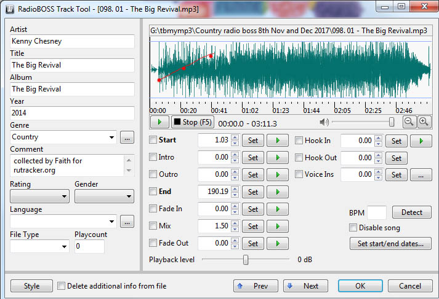Open the Rating dropdown
The height and width of the screenshot is (299, 439).
point(40,196)
